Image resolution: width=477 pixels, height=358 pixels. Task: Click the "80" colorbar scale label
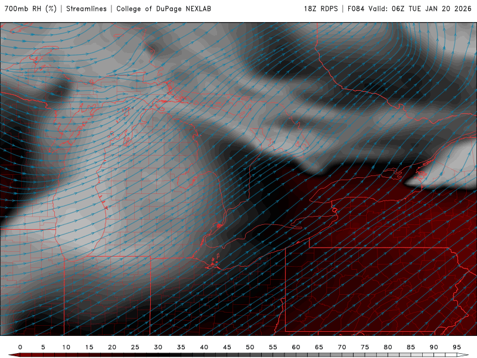pos(388,347)
